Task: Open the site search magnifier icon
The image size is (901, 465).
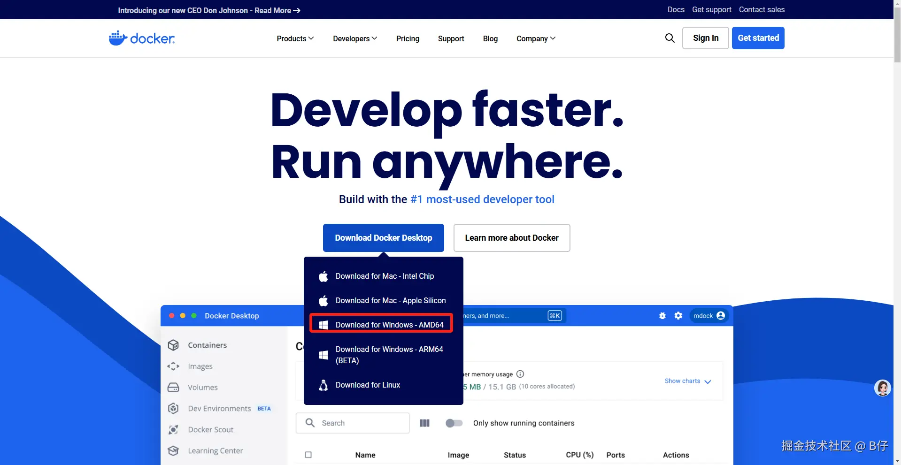Action: (670, 38)
